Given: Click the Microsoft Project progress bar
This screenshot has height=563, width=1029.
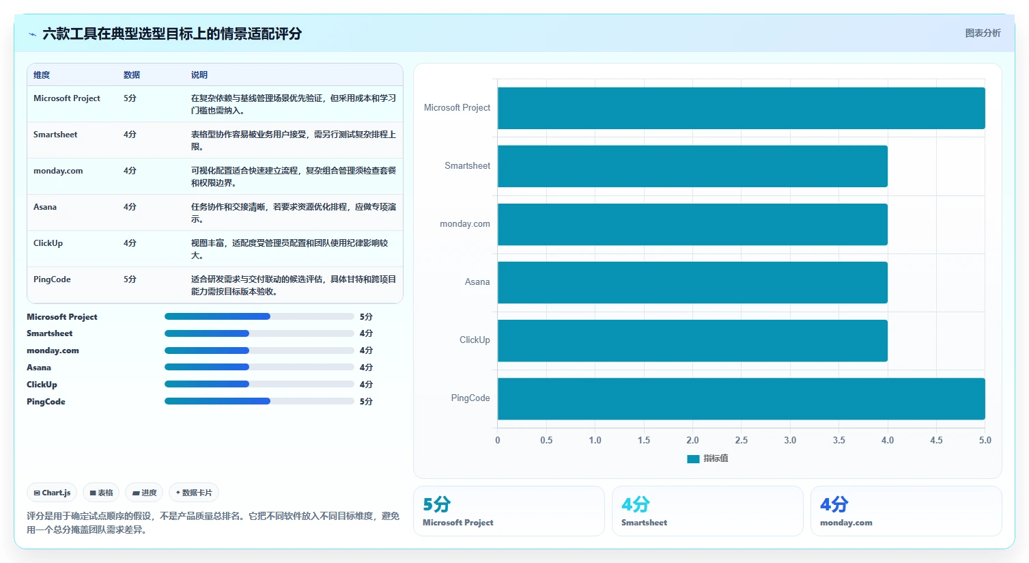Looking at the screenshot, I should click(259, 316).
